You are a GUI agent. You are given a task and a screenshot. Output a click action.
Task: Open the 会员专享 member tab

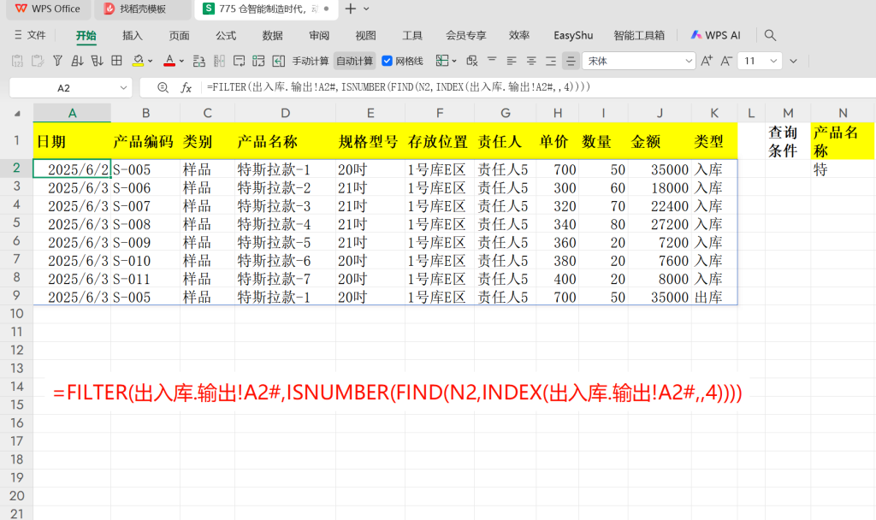pos(466,35)
